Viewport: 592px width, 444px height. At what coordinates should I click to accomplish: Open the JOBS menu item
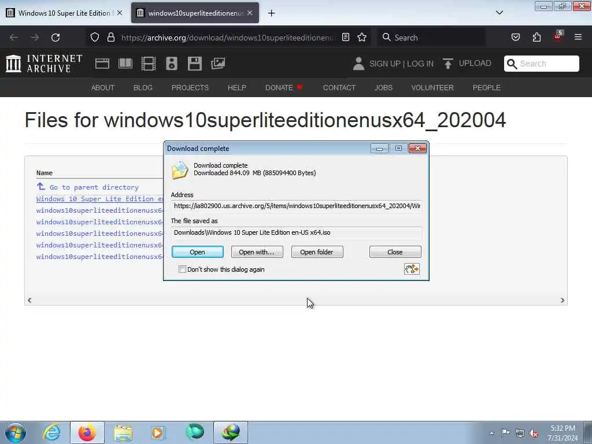tap(384, 88)
